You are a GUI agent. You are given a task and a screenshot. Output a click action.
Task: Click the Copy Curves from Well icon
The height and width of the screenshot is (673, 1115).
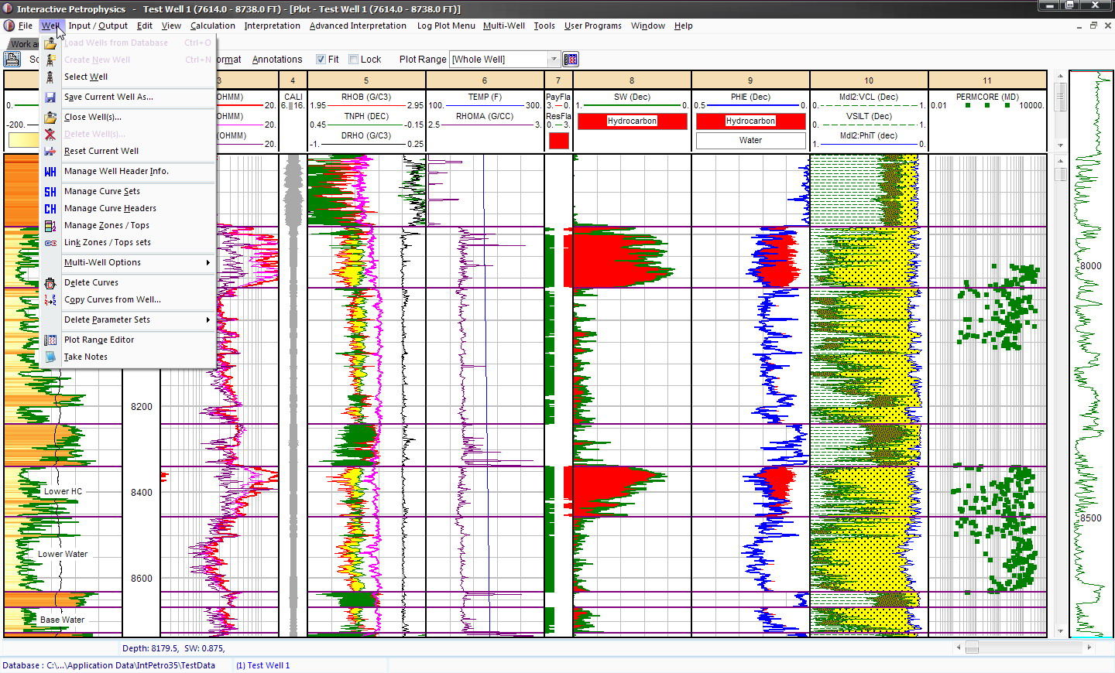50,299
